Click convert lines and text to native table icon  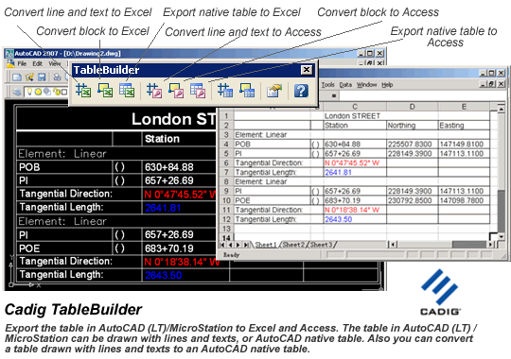point(225,90)
